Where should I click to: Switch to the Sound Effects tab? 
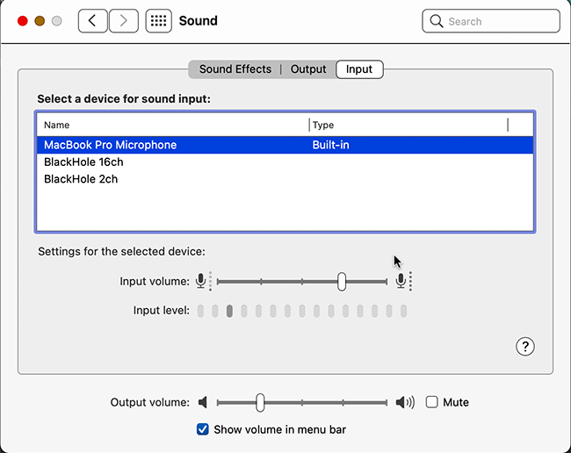[235, 69]
